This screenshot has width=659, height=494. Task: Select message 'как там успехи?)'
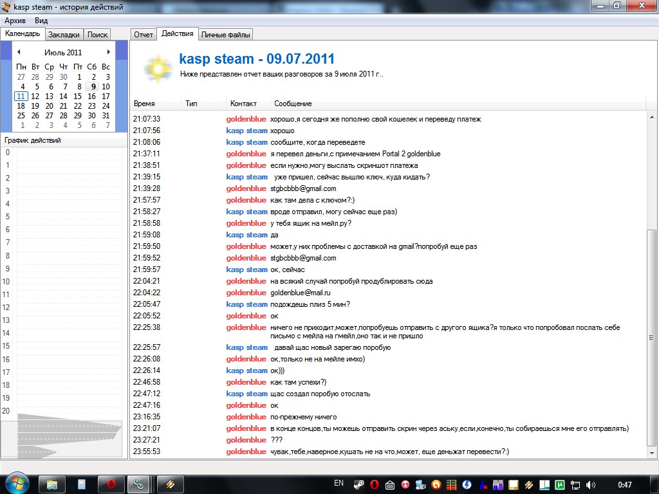tap(298, 382)
